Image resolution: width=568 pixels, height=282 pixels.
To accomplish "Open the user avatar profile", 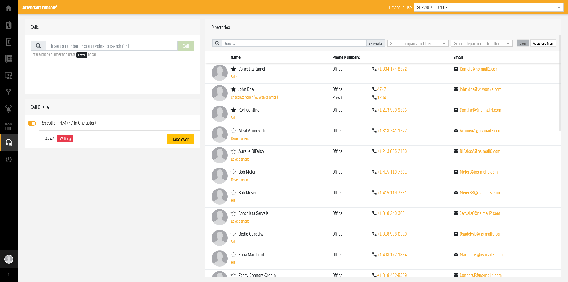I will tap(9, 259).
